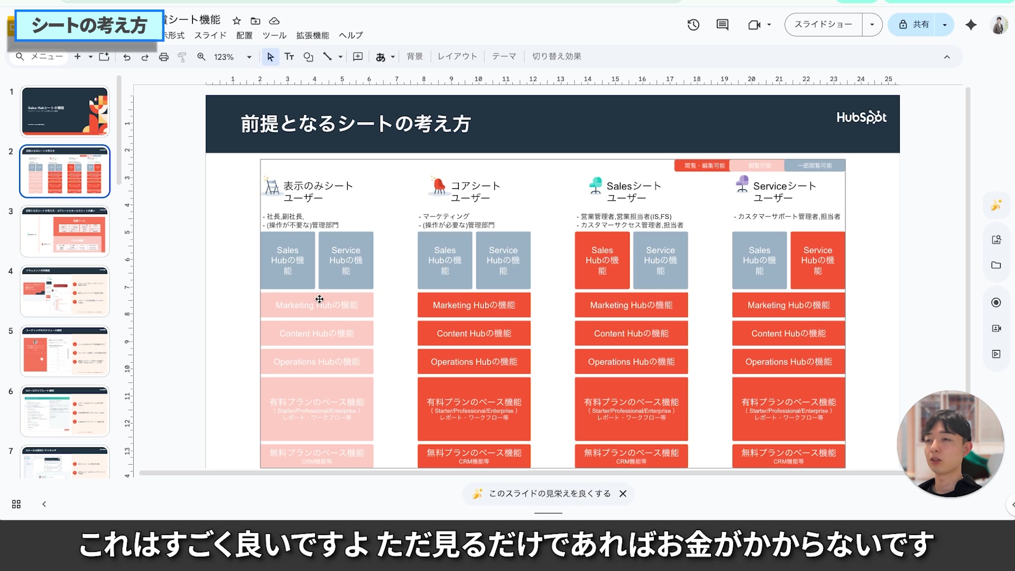Select the line drawing tool

coord(328,57)
